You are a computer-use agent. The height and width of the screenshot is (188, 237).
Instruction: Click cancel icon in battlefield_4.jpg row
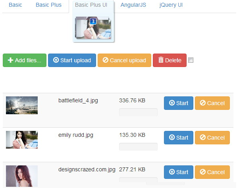[203, 103]
